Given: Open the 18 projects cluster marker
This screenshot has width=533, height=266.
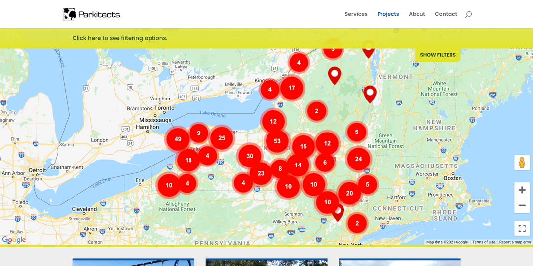Looking at the screenshot, I should click(189, 160).
